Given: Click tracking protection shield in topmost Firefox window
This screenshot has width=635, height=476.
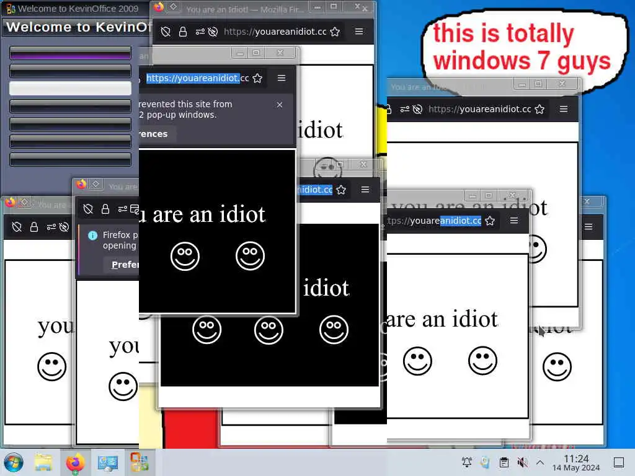Looking at the screenshot, I should coord(165,32).
